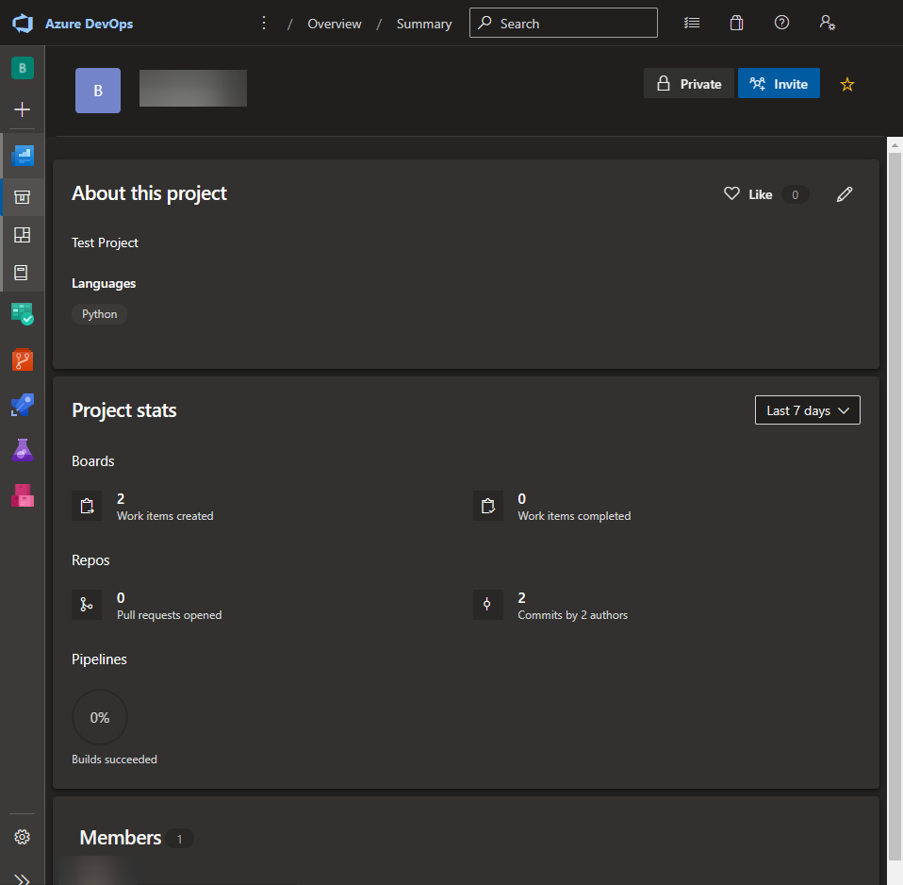
Task: Click the 0% Builds succeeded circle
Action: pos(100,717)
